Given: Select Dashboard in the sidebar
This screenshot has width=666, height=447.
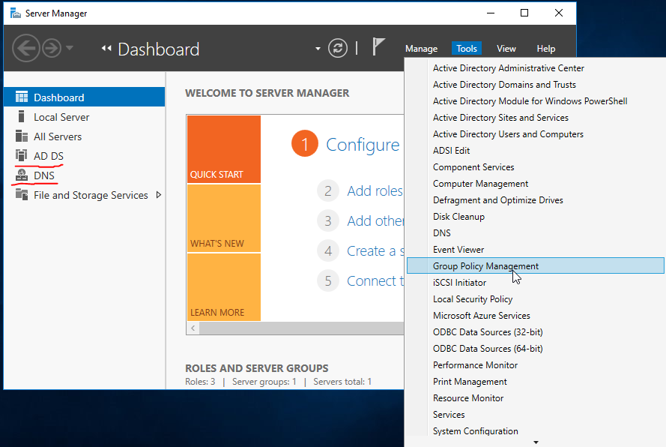Looking at the screenshot, I should click(x=84, y=97).
